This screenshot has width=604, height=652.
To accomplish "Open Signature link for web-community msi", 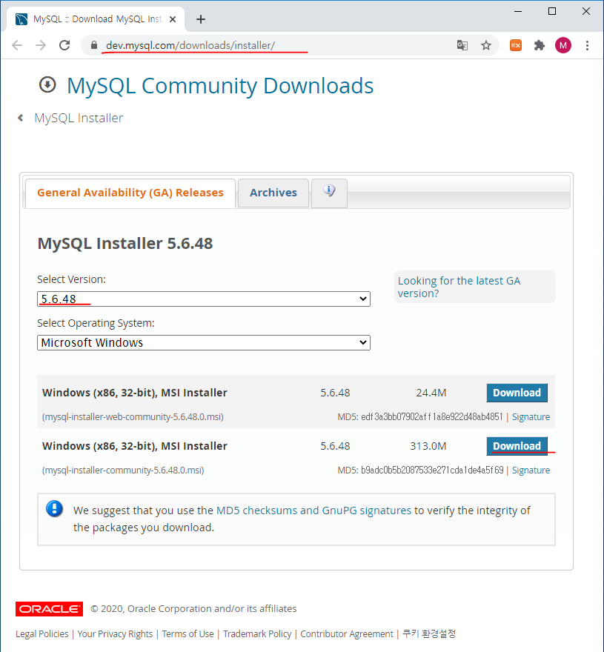I will tap(531, 417).
